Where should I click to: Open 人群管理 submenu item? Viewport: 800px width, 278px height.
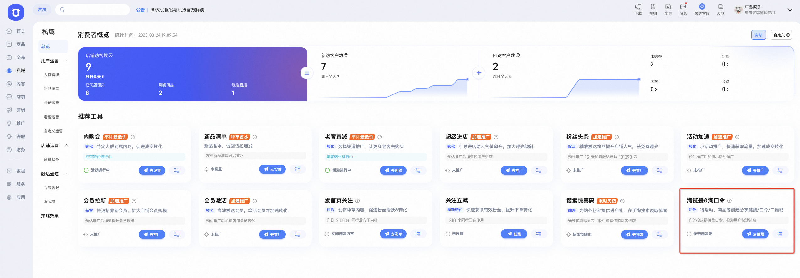[x=51, y=75]
